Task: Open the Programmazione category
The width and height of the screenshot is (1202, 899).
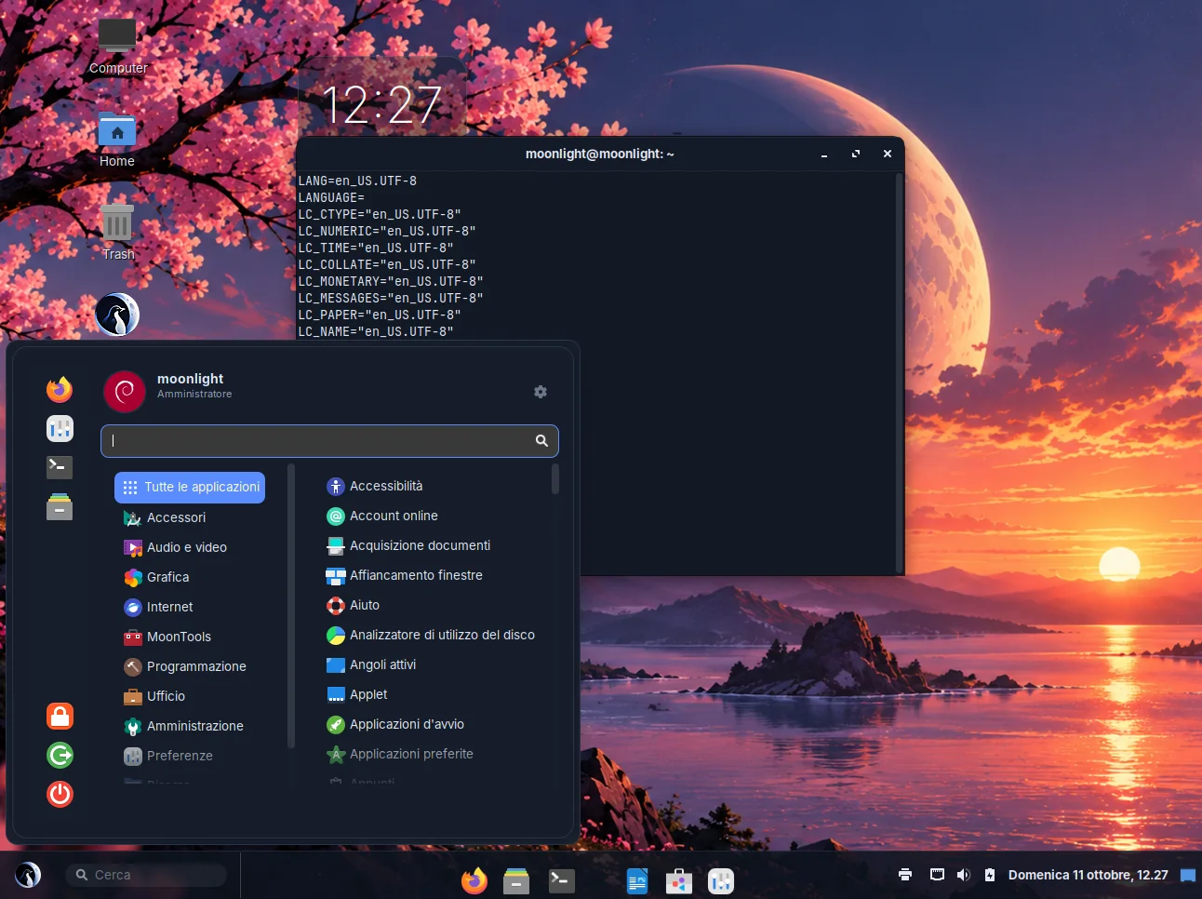Action: click(x=196, y=666)
